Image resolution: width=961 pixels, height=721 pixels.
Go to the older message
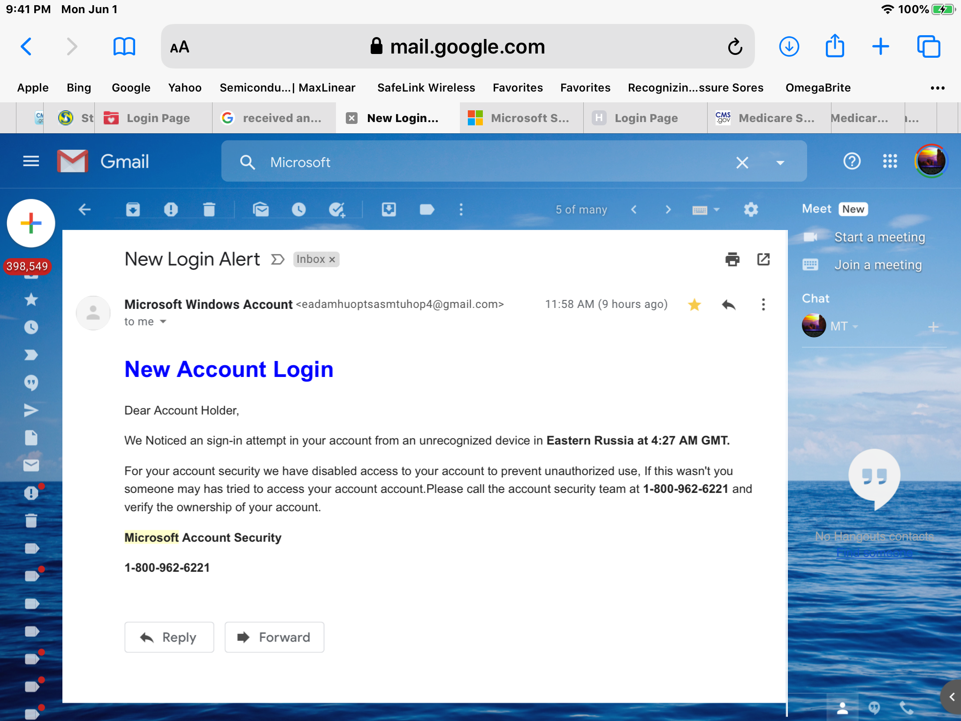[x=668, y=209]
